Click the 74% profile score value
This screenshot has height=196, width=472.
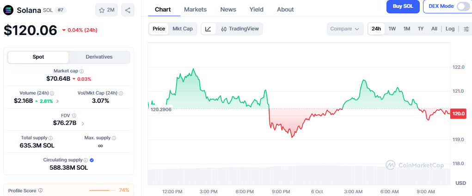124,190
